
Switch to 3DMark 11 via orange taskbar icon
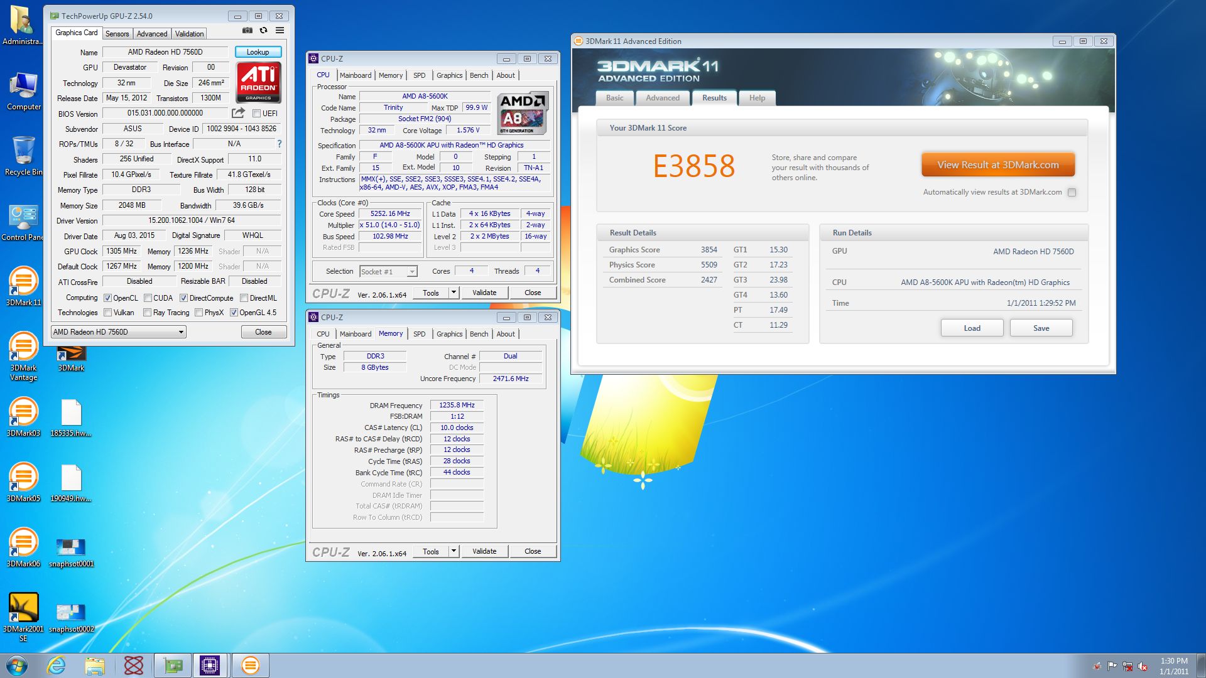pos(250,665)
